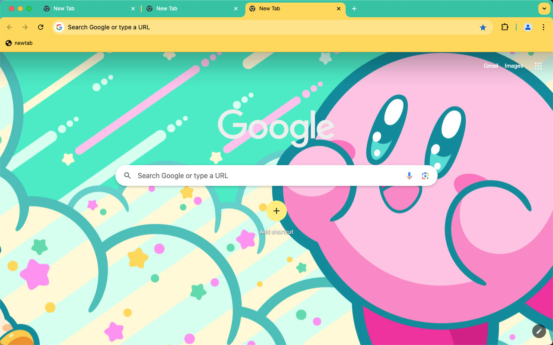Click the magnifier icon in search box
Screen dimensions: 553x345
(127, 176)
